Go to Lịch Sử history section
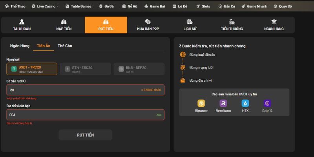314x157 pixels. click(x=190, y=25)
